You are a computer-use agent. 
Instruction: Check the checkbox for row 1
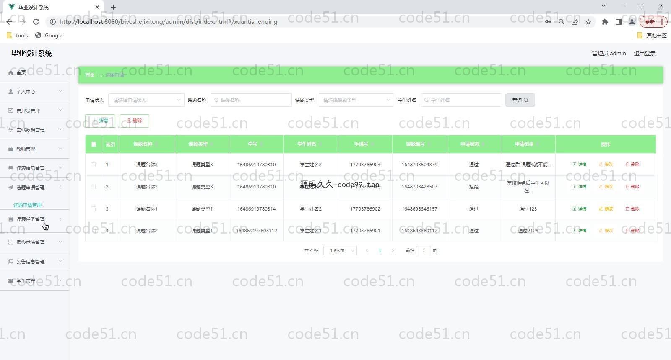pos(93,165)
